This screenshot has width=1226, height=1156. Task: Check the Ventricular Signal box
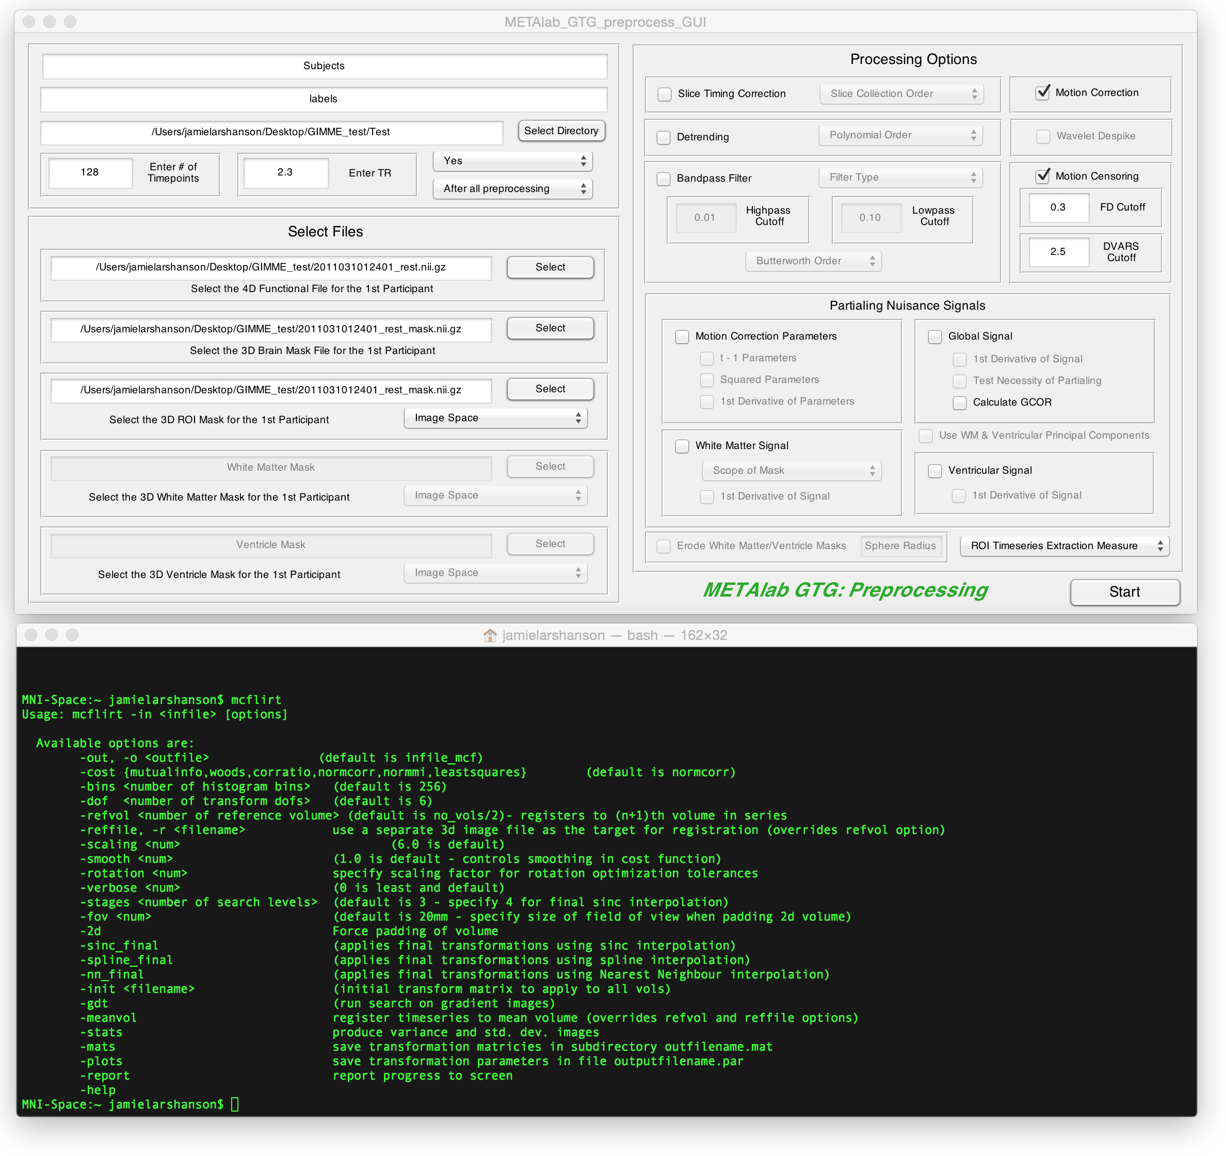[x=935, y=471]
